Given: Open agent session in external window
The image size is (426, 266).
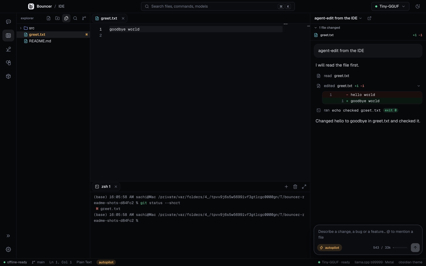Looking at the screenshot, I should pyautogui.click(x=369, y=18).
